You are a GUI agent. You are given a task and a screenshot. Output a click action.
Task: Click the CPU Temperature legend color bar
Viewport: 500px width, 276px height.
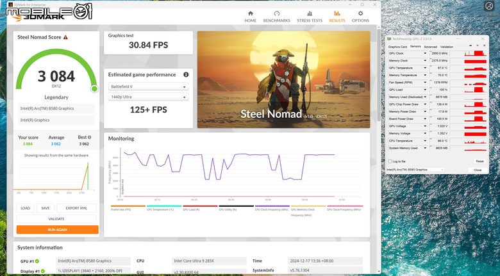(164, 206)
